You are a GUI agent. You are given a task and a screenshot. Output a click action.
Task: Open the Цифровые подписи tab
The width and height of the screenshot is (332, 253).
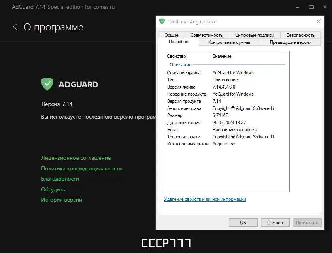tap(255, 35)
